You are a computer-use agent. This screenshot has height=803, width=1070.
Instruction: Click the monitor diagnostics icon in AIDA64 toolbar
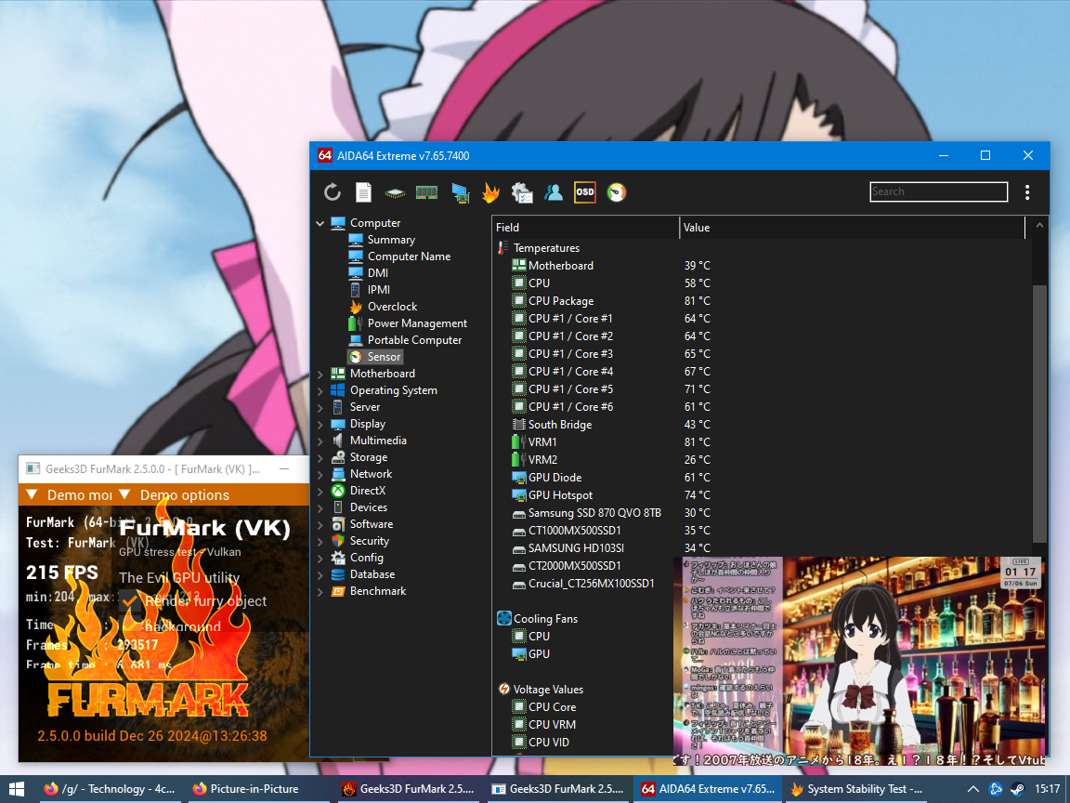pyautogui.click(x=461, y=193)
